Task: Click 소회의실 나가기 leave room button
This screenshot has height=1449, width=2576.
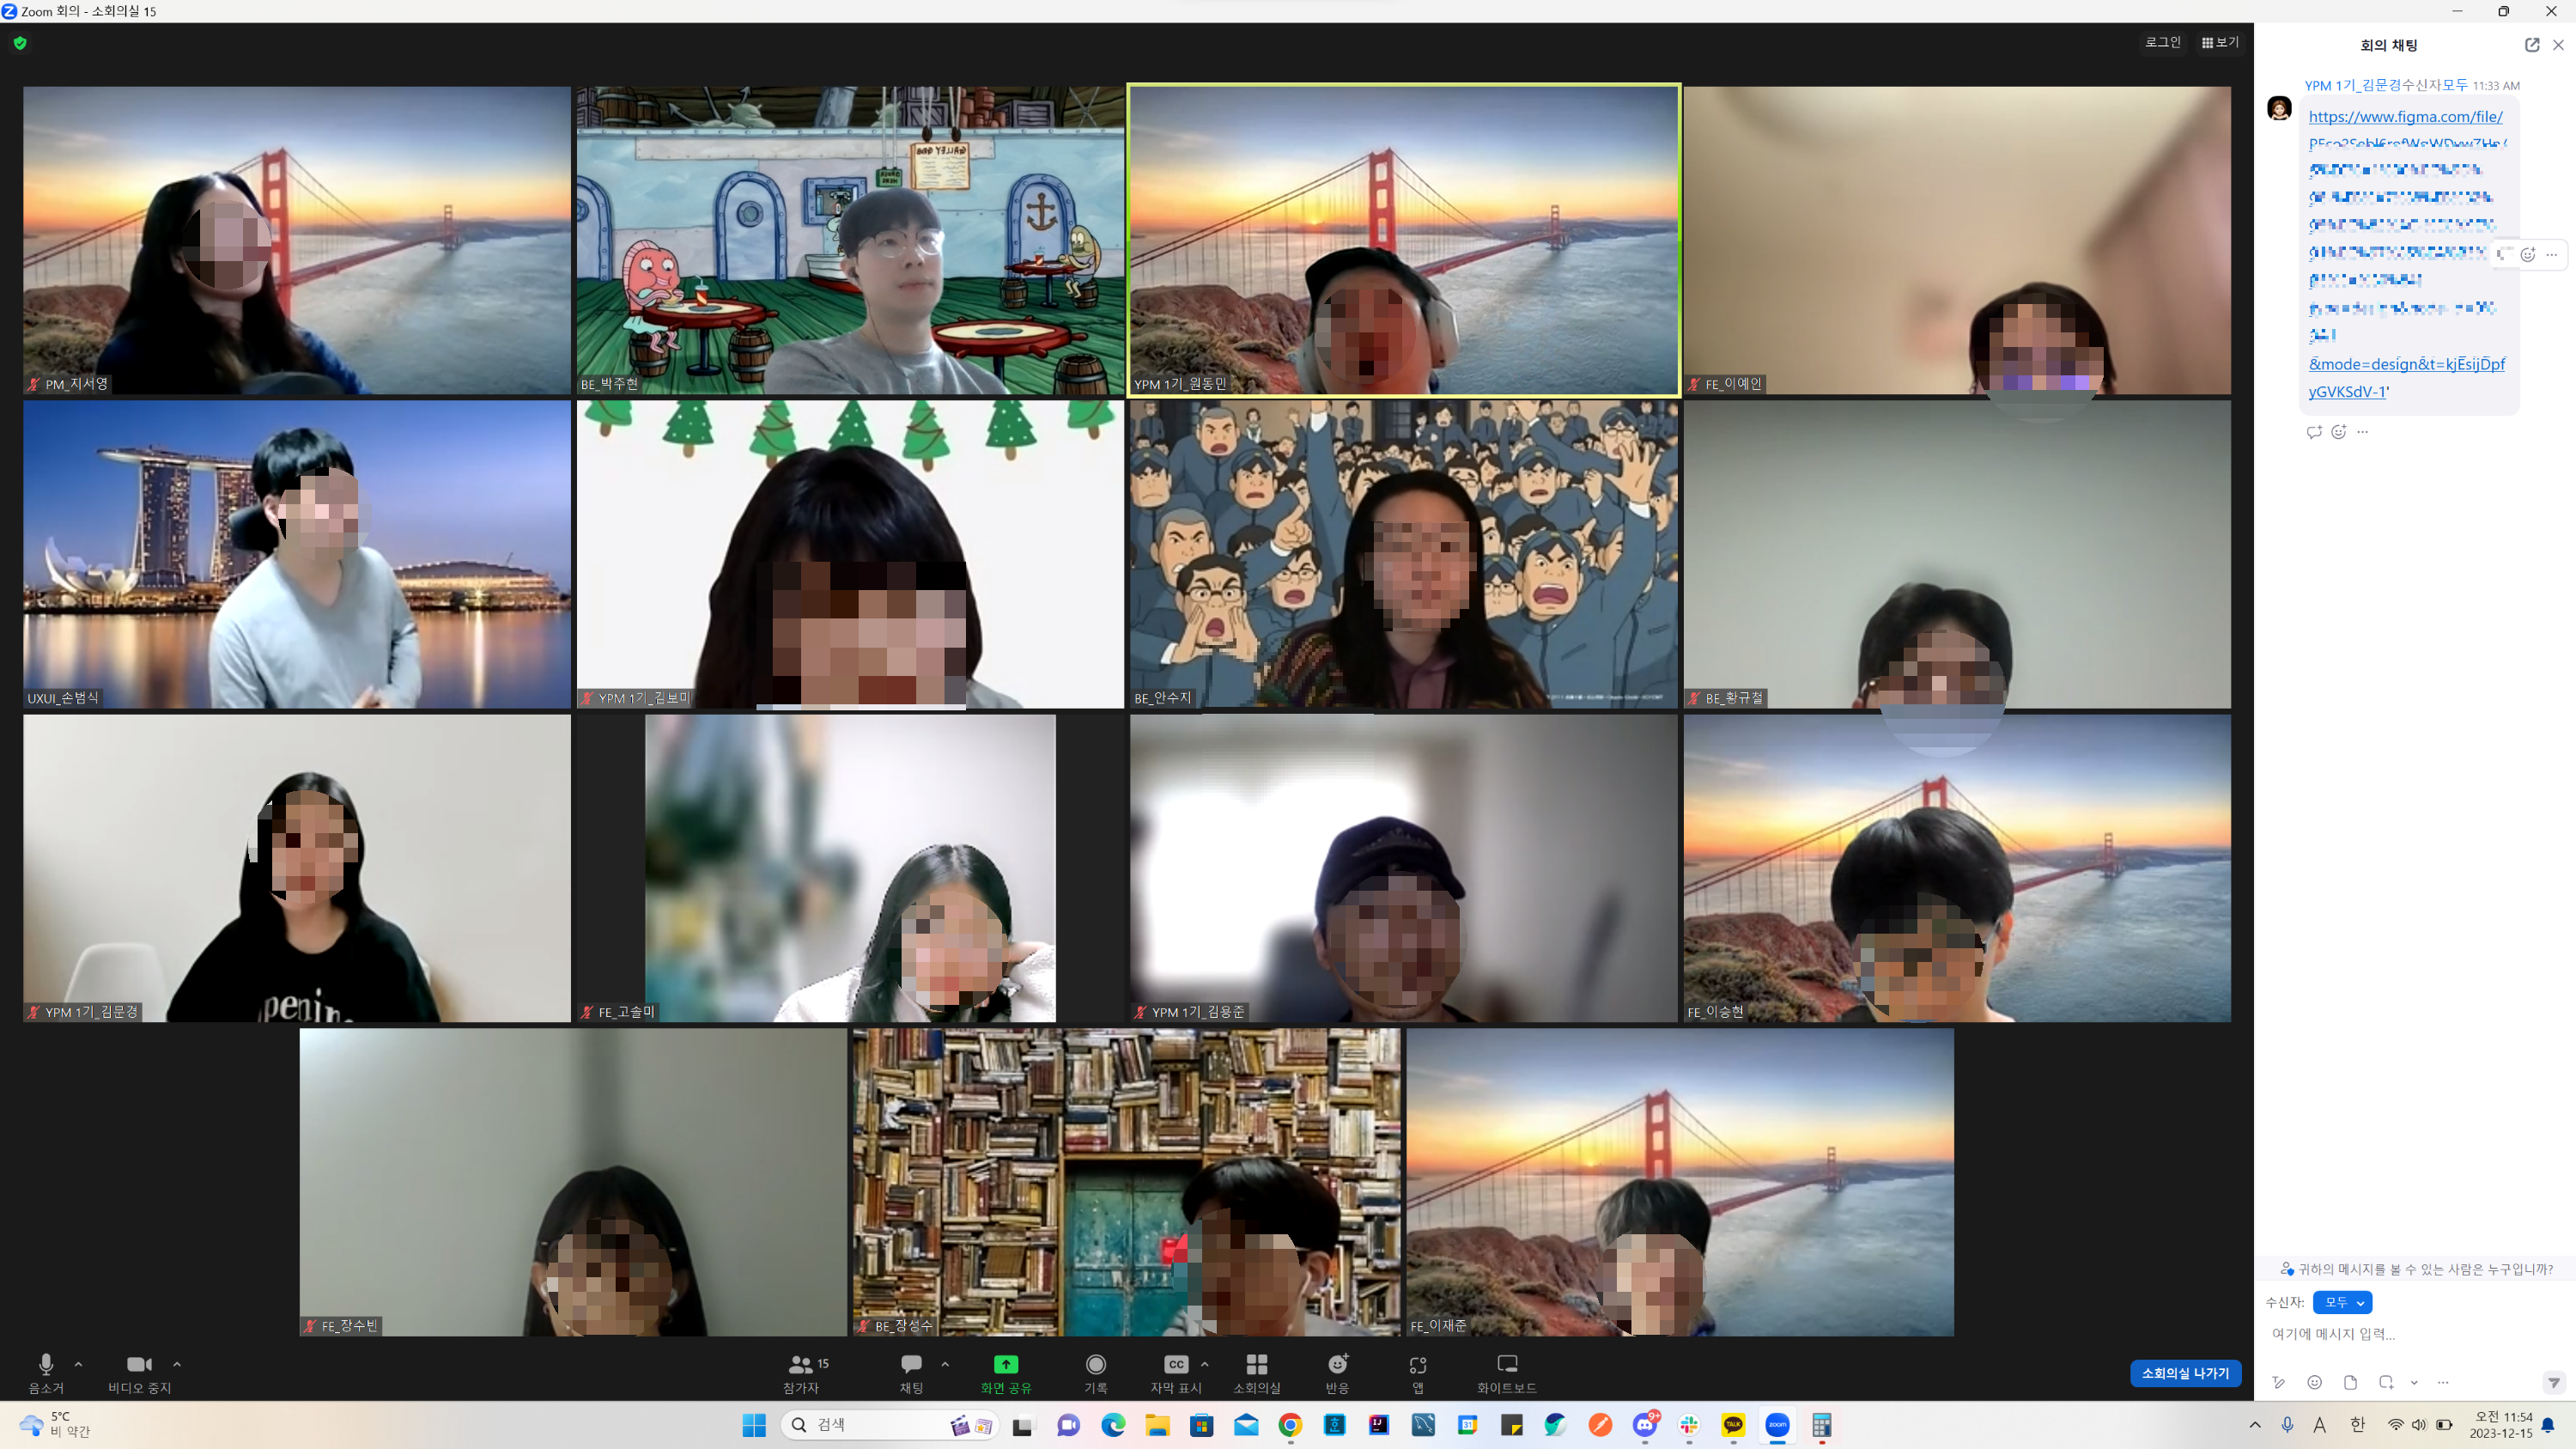Action: pos(2185,1373)
